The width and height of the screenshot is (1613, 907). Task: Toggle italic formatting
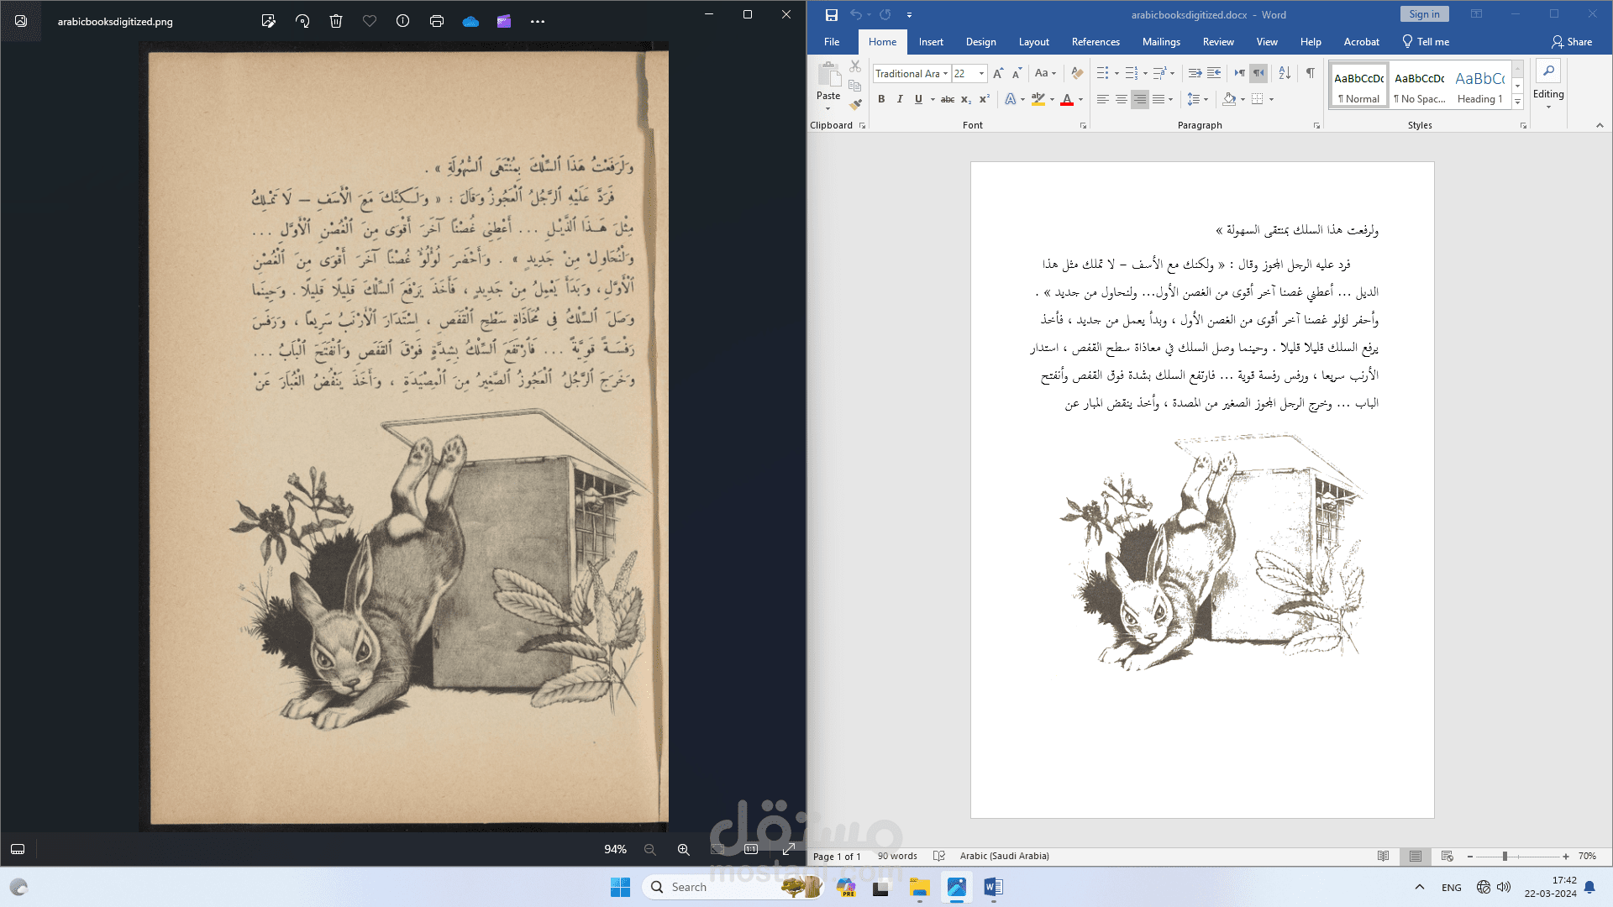[900, 99]
